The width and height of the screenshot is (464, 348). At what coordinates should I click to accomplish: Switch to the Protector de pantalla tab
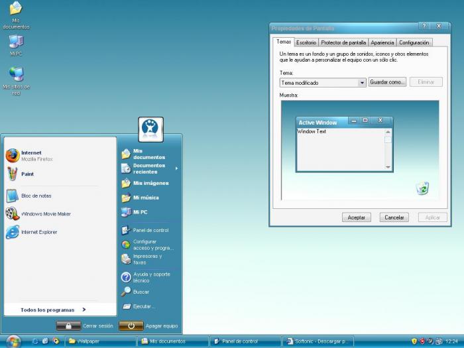pos(343,42)
